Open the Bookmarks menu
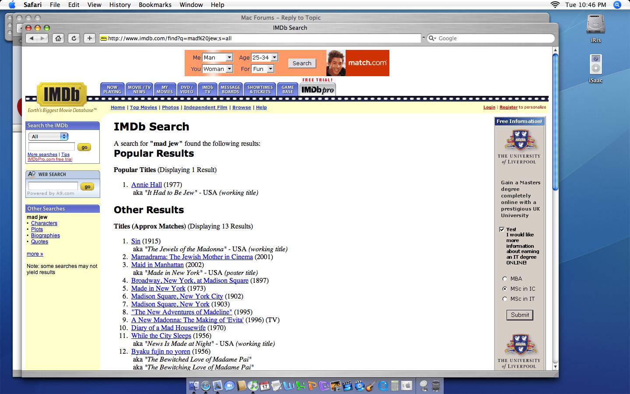The height and width of the screenshot is (394, 630). (155, 5)
